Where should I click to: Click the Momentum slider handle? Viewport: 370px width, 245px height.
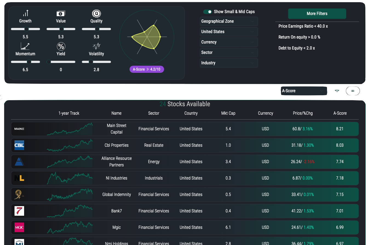[x=29, y=62]
